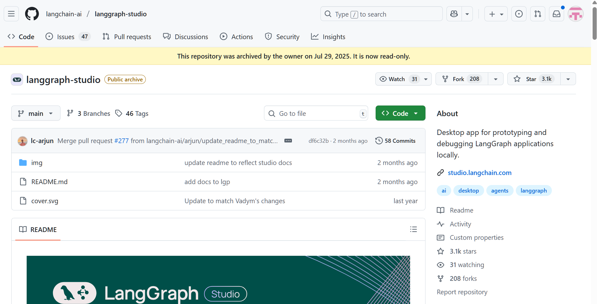Go to GitHub homepage via Octocat logo
Viewport: 597px width, 304px height.
point(32,14)
